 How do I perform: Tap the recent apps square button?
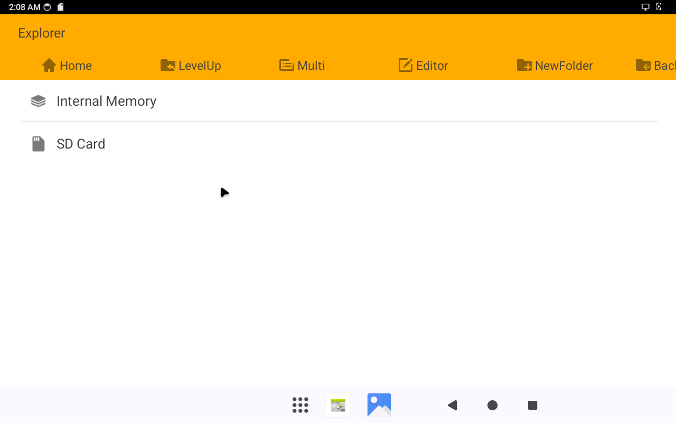(x=532, y=405)
